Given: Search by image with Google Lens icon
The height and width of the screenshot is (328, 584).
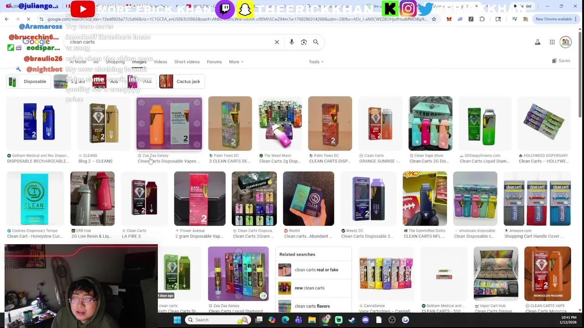Looking at the screenshot, I should click(x=304, y=42).
